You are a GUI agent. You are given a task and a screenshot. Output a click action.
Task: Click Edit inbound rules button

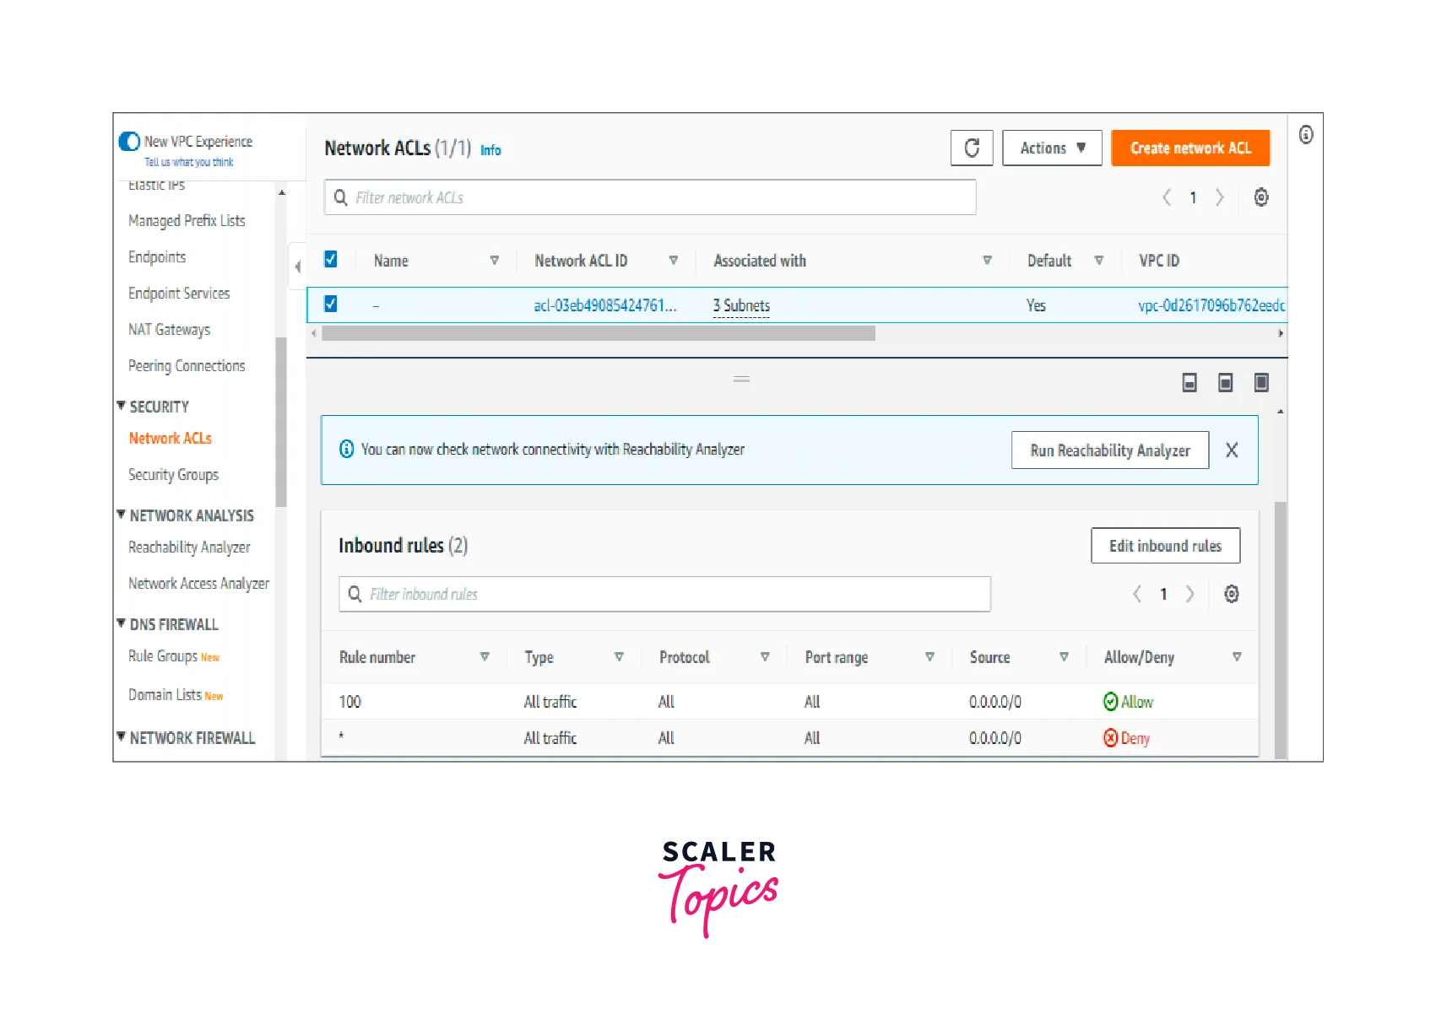(1164, 546)
